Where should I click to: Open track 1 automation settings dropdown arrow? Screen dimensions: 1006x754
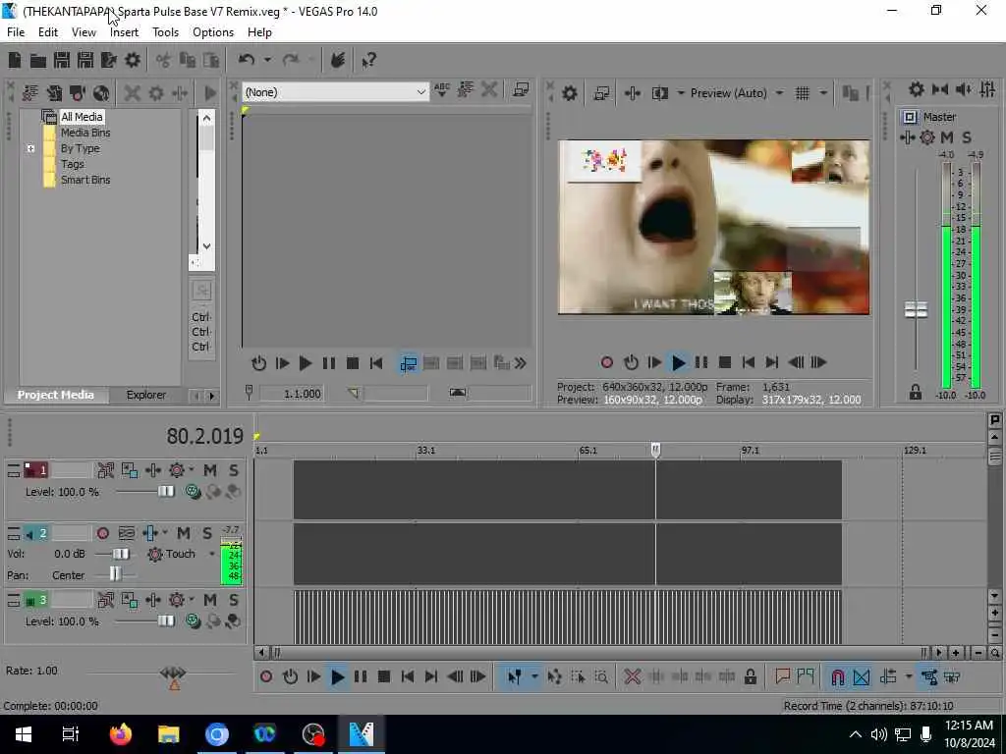coord(192,470)
